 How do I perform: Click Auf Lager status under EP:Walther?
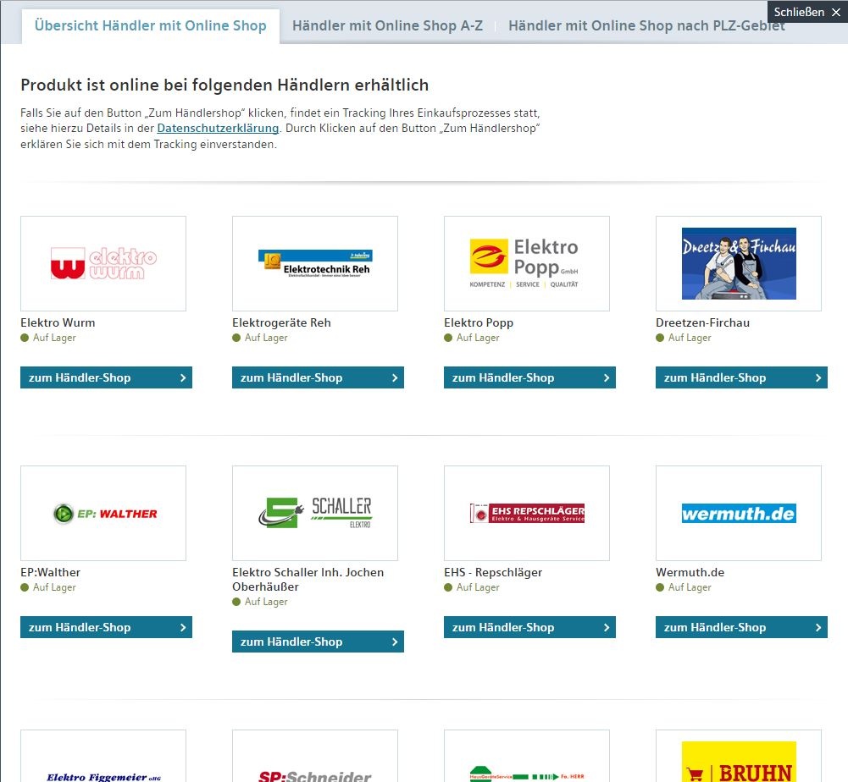pyautogui.click(x=48, y=587)
